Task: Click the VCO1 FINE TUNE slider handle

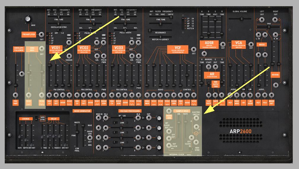Action: 58,24
